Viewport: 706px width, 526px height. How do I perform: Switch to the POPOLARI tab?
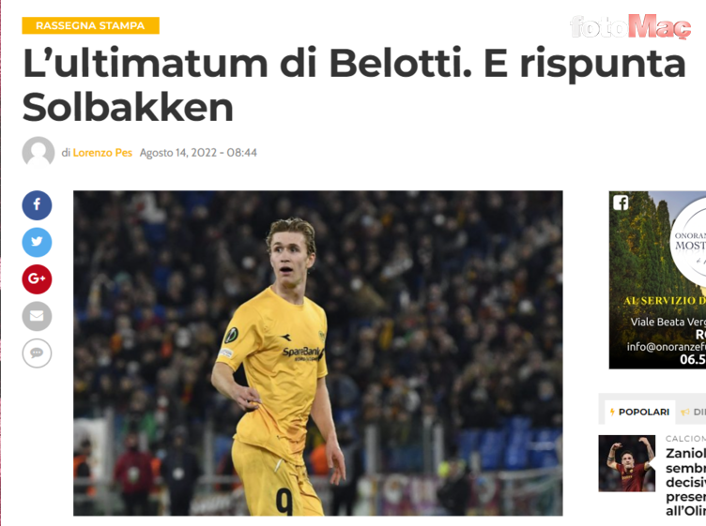coord(640,412)
